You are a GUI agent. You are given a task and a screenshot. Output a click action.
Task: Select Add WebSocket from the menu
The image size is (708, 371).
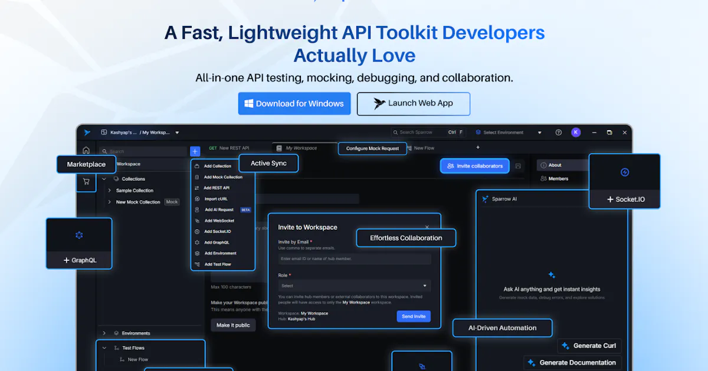(222, 221)
